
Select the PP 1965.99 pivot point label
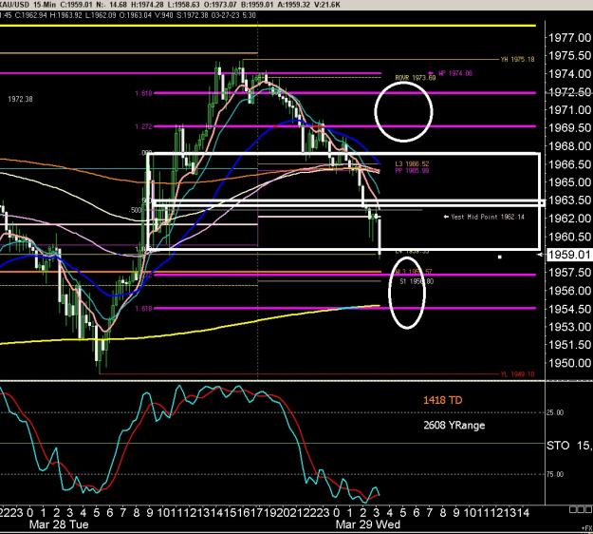click(412, 171)
